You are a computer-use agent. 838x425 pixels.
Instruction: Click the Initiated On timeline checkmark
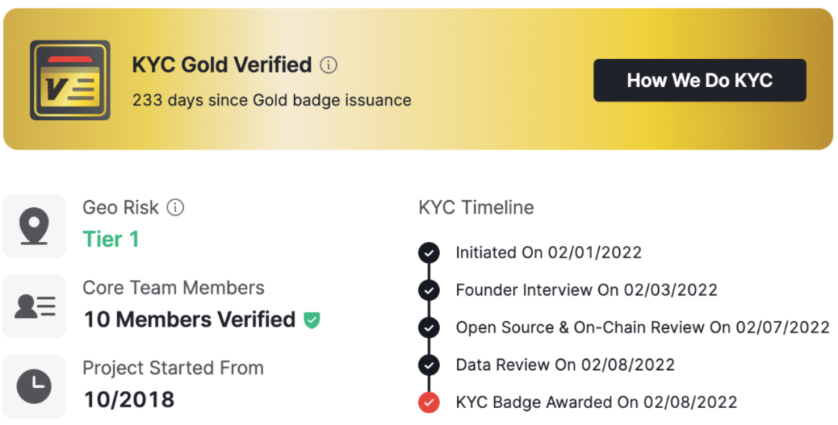(428, 253)
